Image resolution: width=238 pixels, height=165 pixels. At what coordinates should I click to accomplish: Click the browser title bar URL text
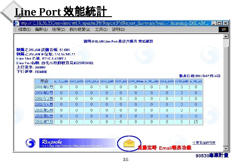pyautogui.click(x=114, y=23)
